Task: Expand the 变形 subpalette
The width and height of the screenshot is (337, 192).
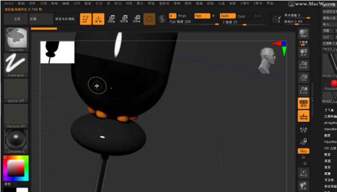Action: click(327, 167)
